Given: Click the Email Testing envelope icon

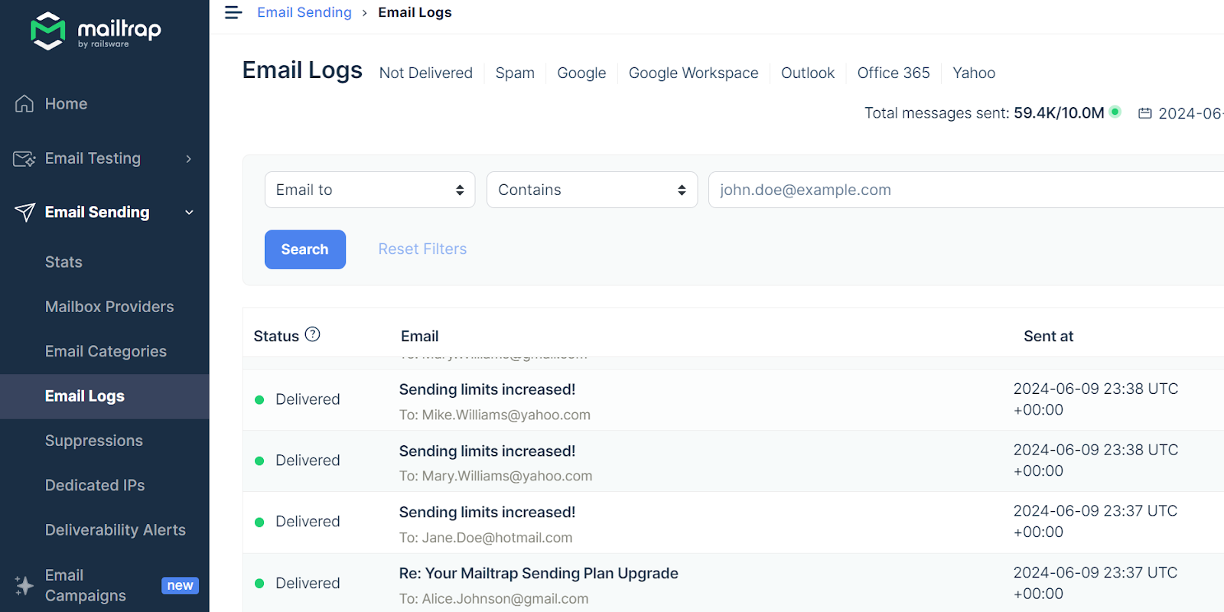Looking at the screenshot, I should [24, 158].
